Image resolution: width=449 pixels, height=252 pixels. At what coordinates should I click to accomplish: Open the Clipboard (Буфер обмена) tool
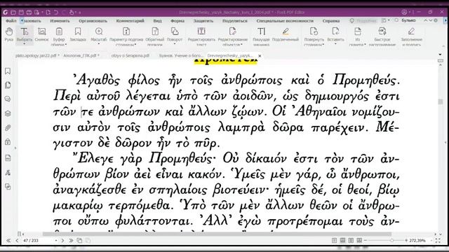tap(59, 36)
